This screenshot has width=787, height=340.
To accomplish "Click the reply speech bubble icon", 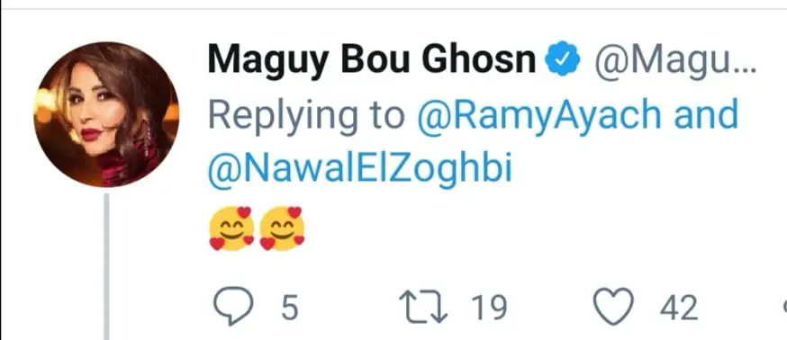I will (233, 306).
